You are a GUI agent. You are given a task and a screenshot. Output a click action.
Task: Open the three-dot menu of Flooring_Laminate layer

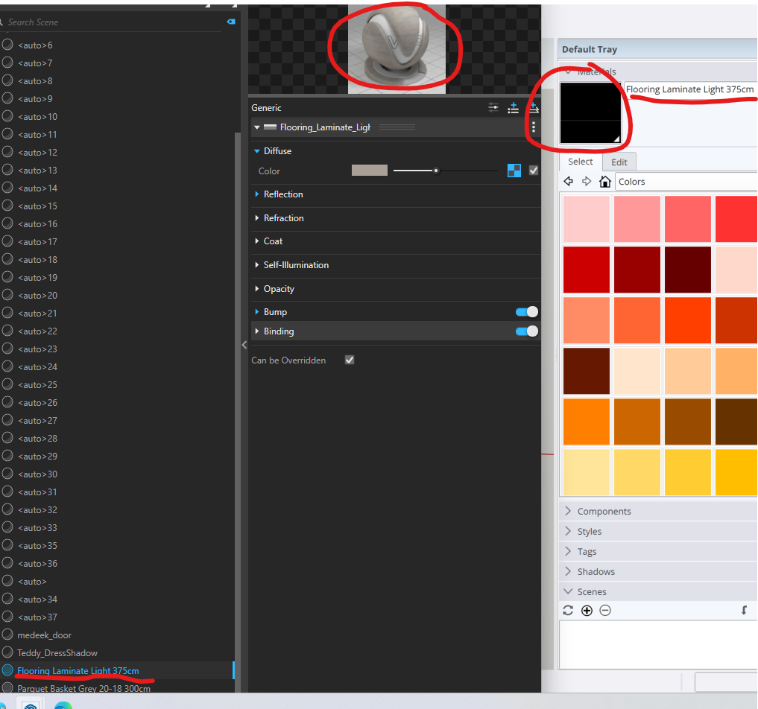[x=533, y=127]
